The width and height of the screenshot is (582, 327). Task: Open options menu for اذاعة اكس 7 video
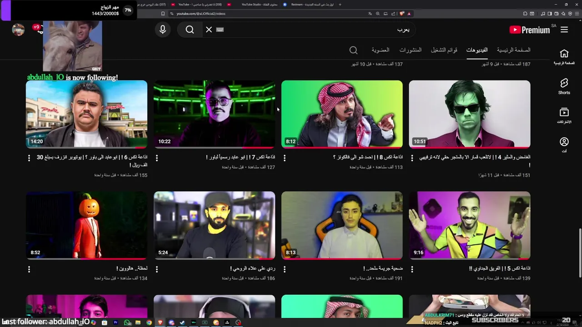(x=157, y=158)
